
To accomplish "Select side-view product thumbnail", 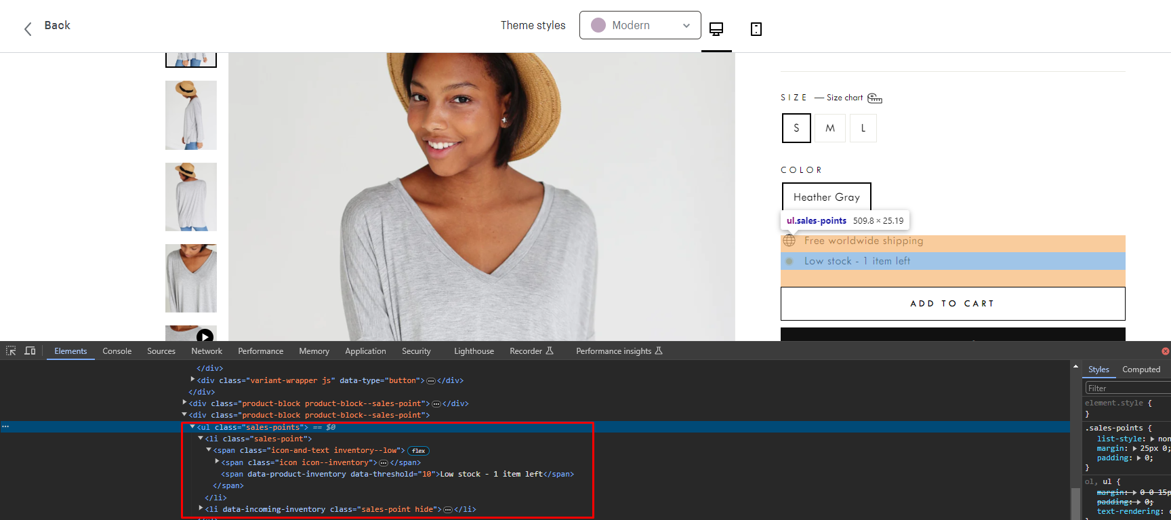I will 191,115.
